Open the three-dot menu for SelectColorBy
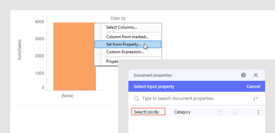The height and width of the screenshot is (133, 275). pos(258,112)
